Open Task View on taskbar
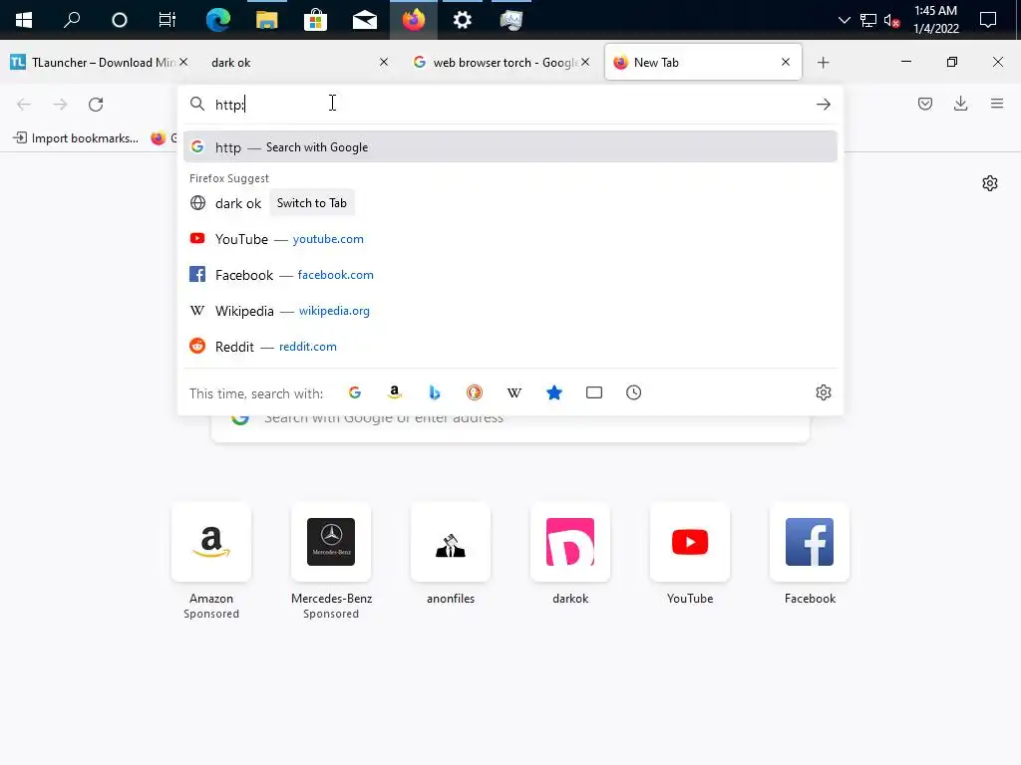Screen dimensions: 1021x765 click(x=168, y=20)
